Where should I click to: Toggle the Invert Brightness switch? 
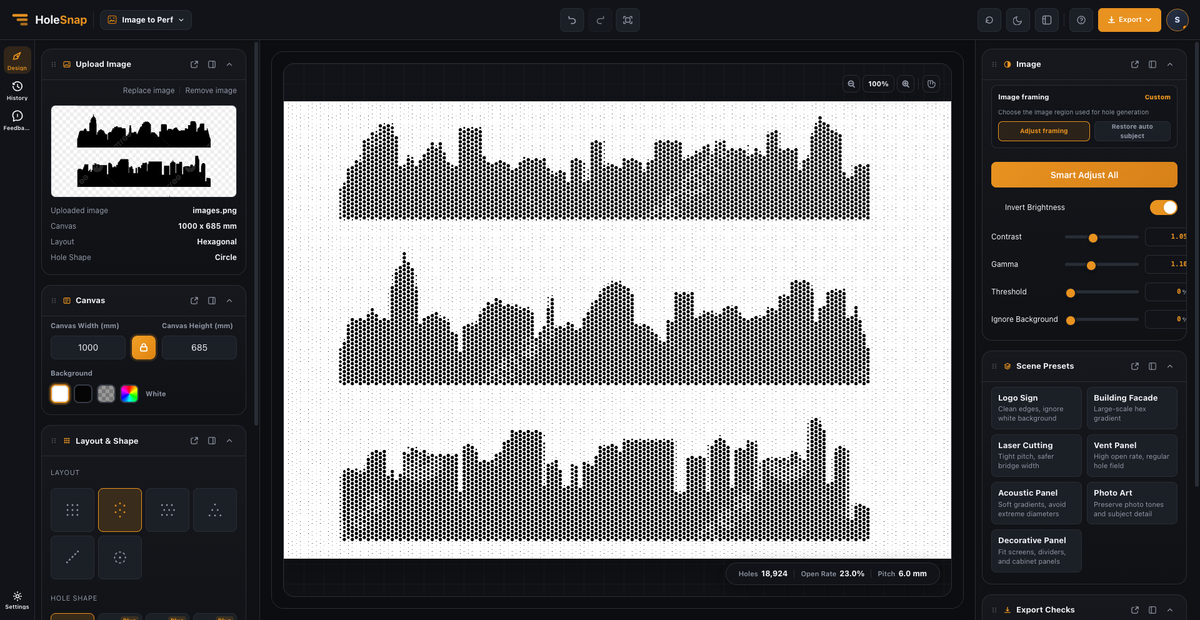point(1164,207)
